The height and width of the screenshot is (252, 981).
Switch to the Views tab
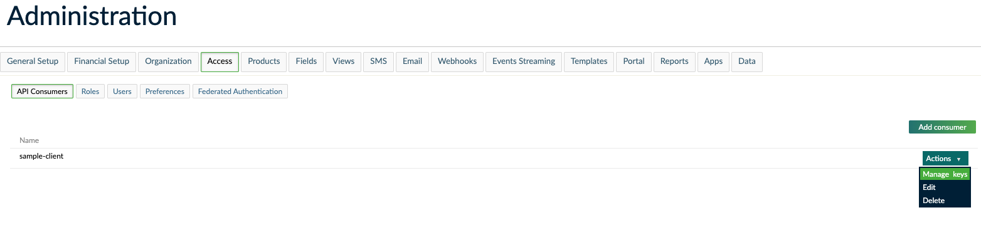(344, 61)
